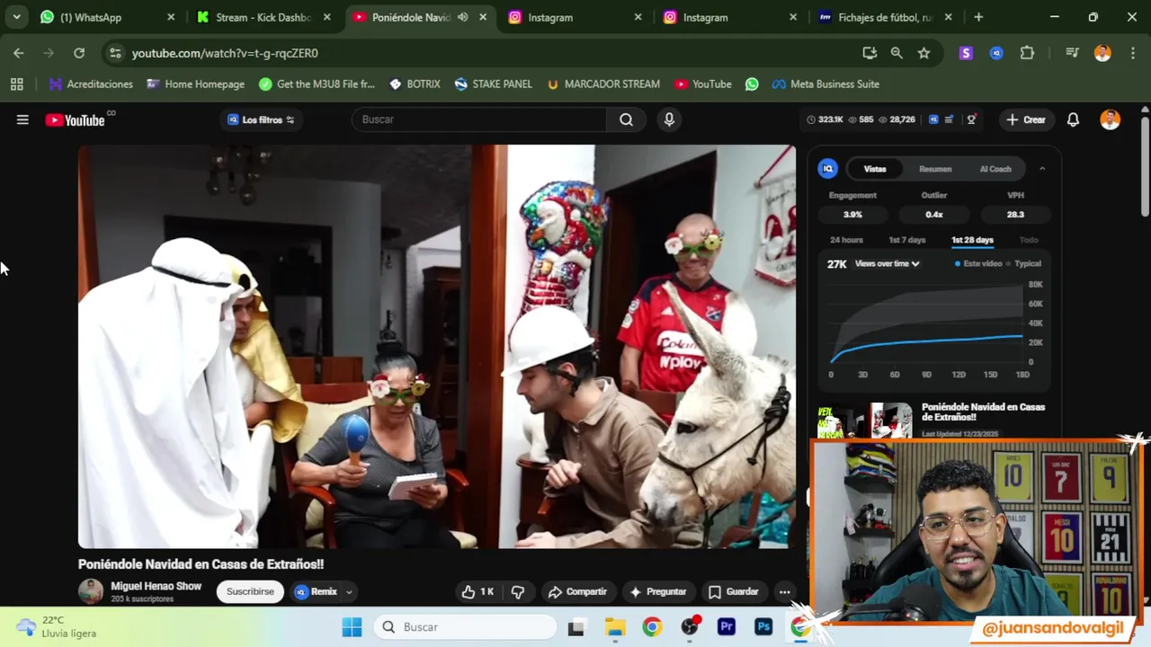Click the Suscribirse button
1151x647 pixels.
coord(250,591)
